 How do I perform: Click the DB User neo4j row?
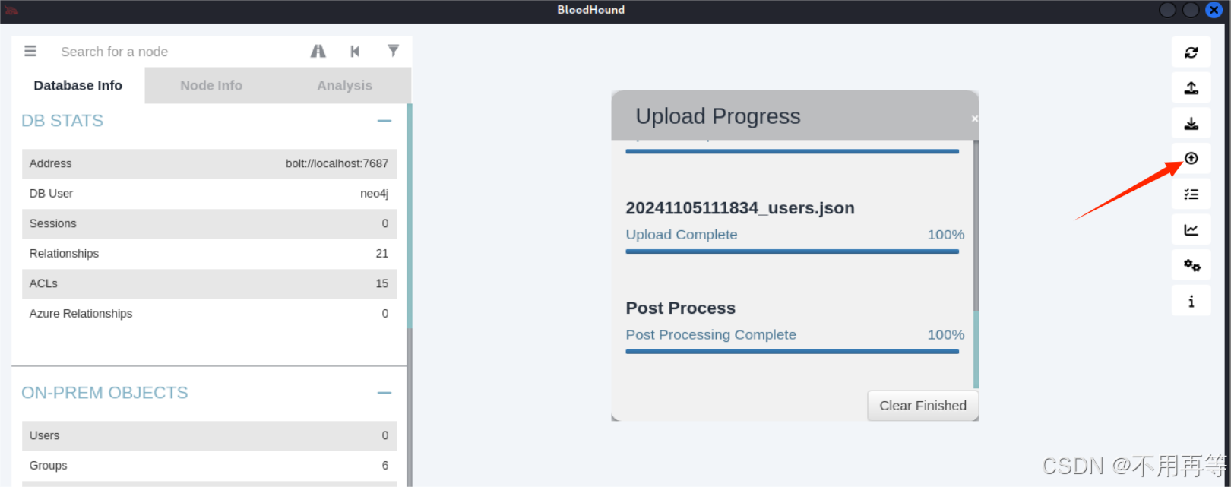(x=209, y=194)
